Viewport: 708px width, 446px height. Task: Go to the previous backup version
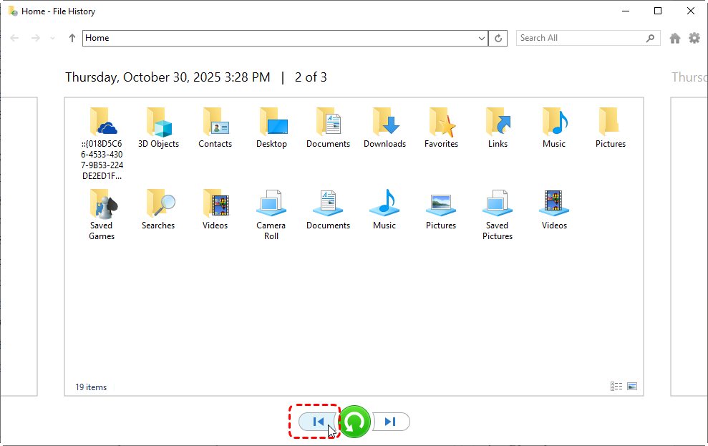[318, 422]
